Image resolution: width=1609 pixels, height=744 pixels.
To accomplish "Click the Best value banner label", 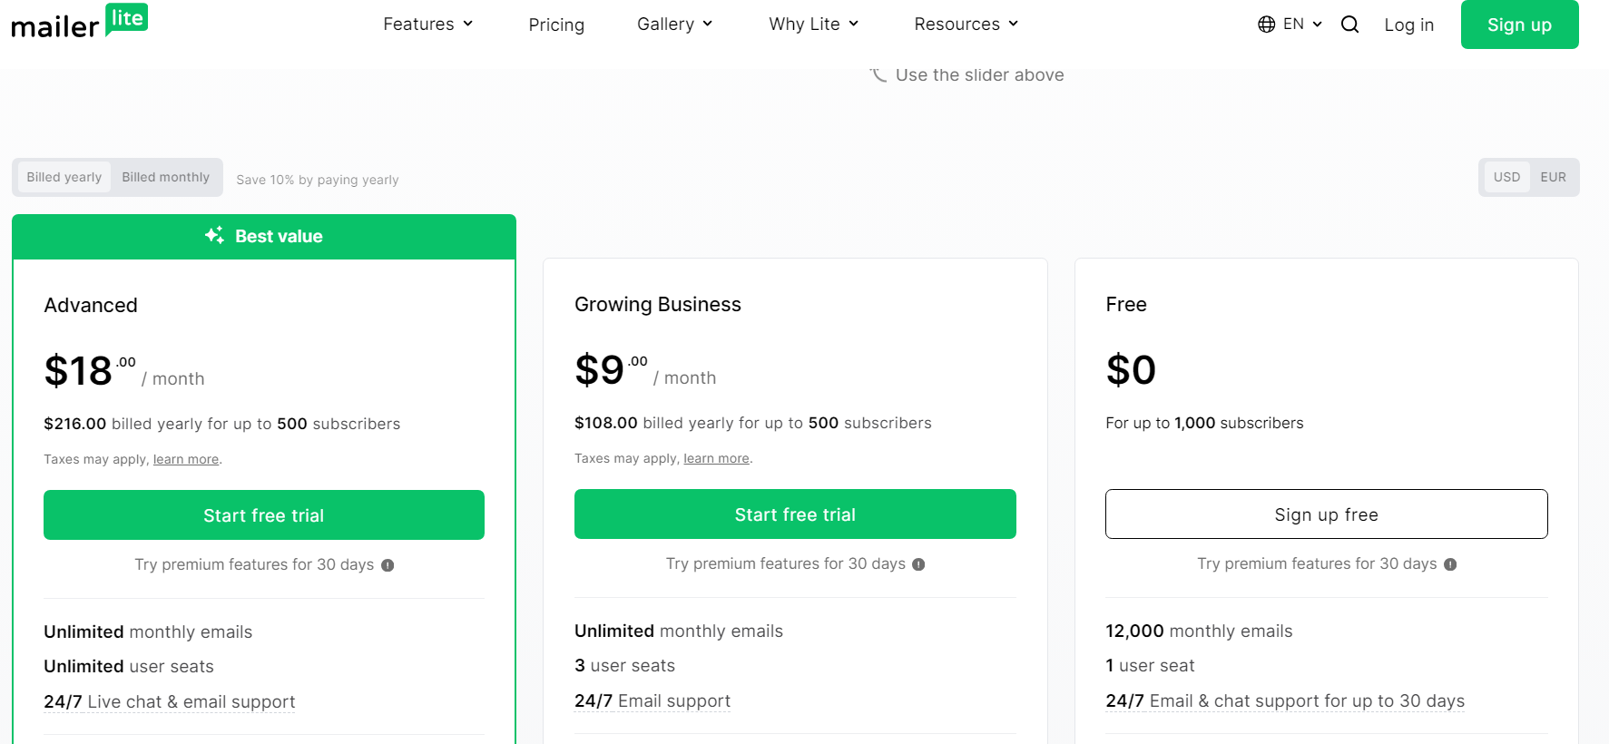I will [279, 236].
